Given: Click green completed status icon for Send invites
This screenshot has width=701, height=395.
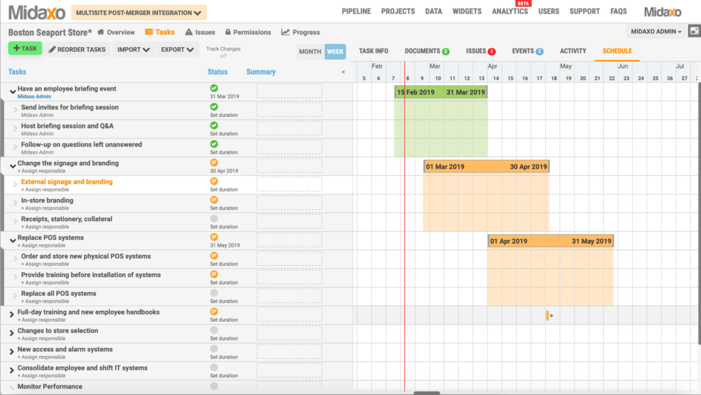Looking at the screenshot, I should tap(214, 107).
